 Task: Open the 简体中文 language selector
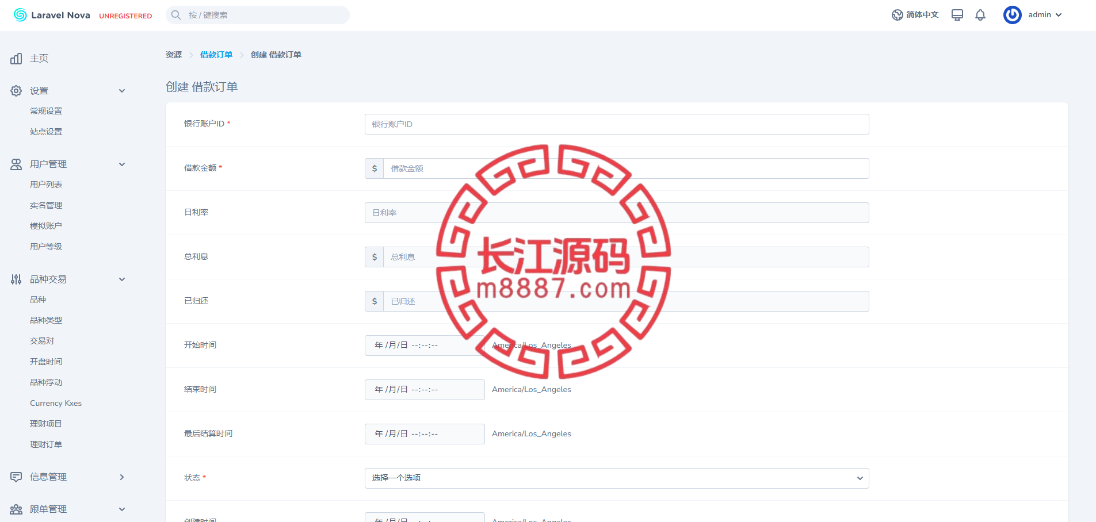915,15
